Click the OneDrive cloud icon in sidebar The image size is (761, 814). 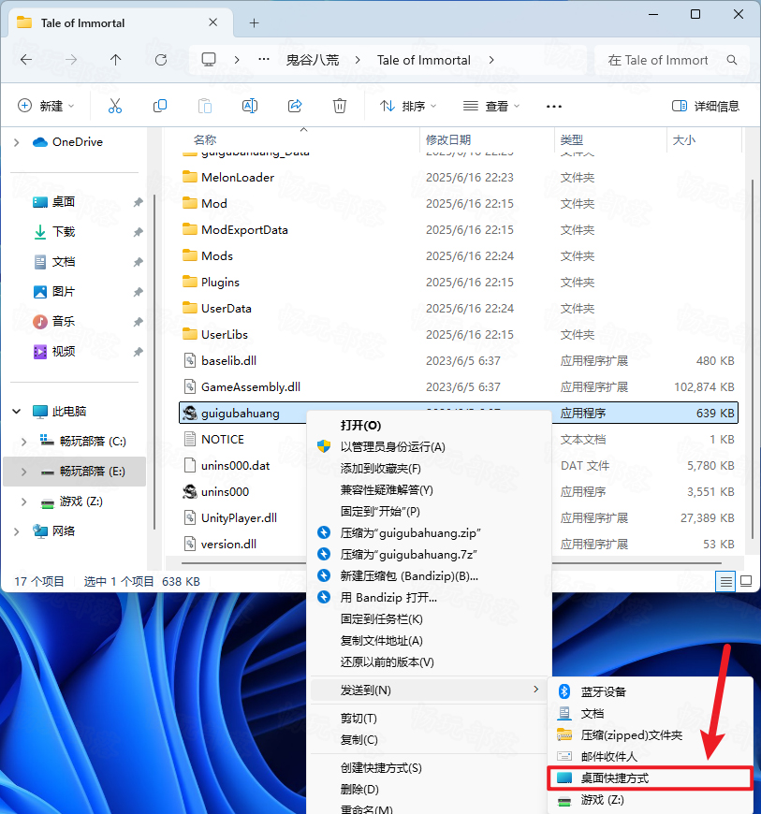(40, 141)
